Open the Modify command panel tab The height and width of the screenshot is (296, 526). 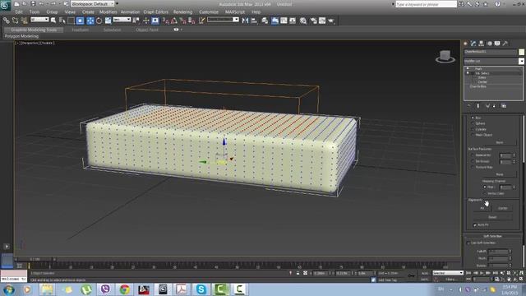coord(473,44)
